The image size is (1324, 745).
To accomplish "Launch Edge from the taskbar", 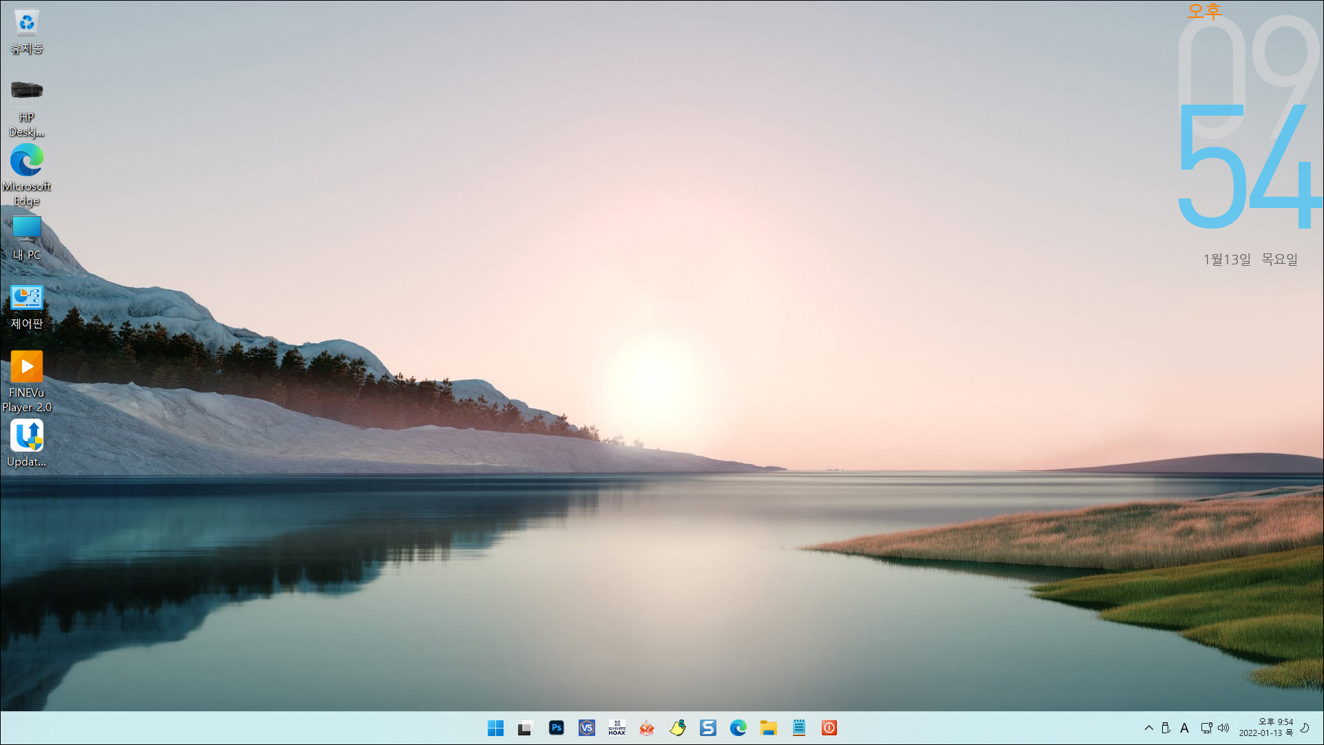I will click(x=738, y=728).
